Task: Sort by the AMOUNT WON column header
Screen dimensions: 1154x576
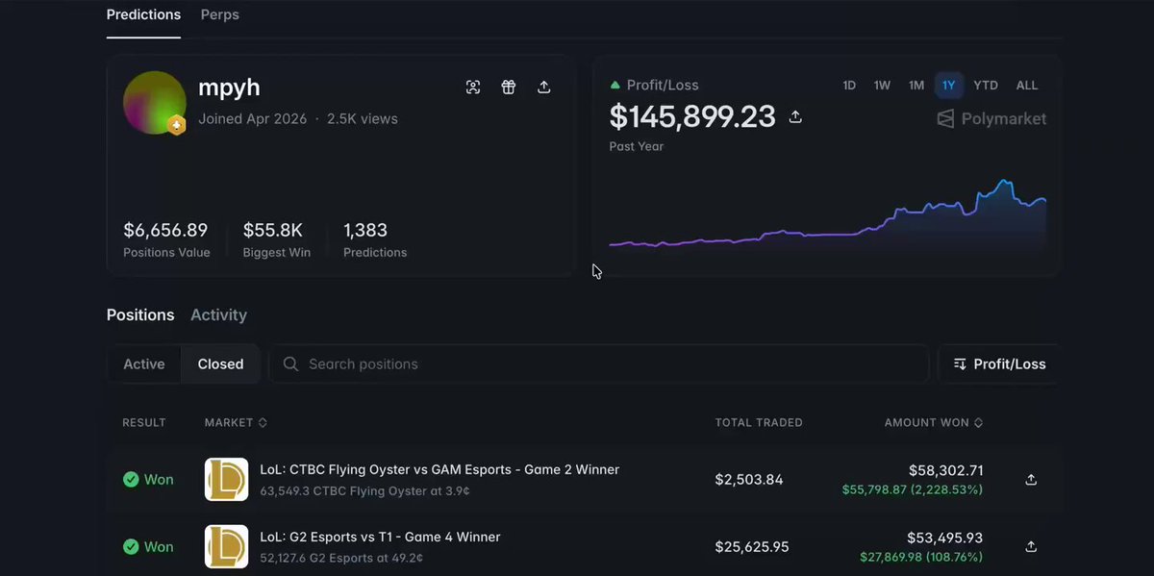Action: (934, 423)
